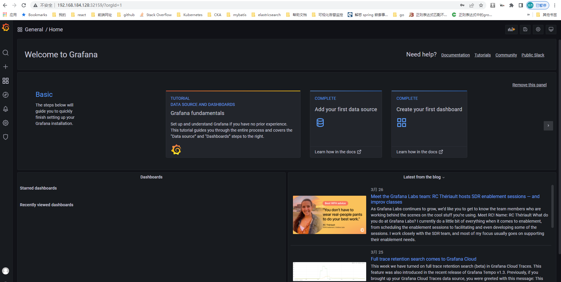Open the Explore compass icon

[x=6, y=95]
